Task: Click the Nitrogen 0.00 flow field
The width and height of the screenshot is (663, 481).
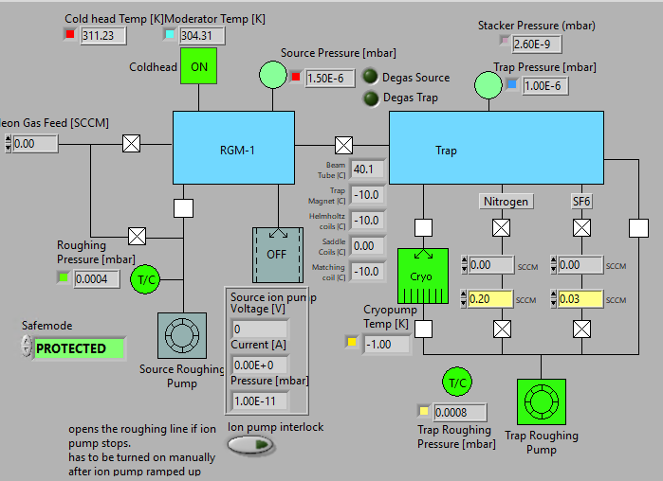Action: (491, 265)
